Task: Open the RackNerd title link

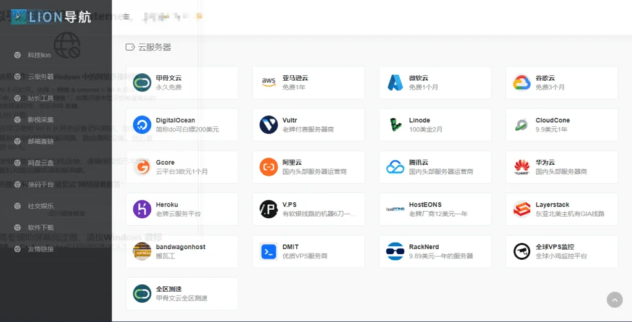Action: pyautogui.click(x=424, y=247)
